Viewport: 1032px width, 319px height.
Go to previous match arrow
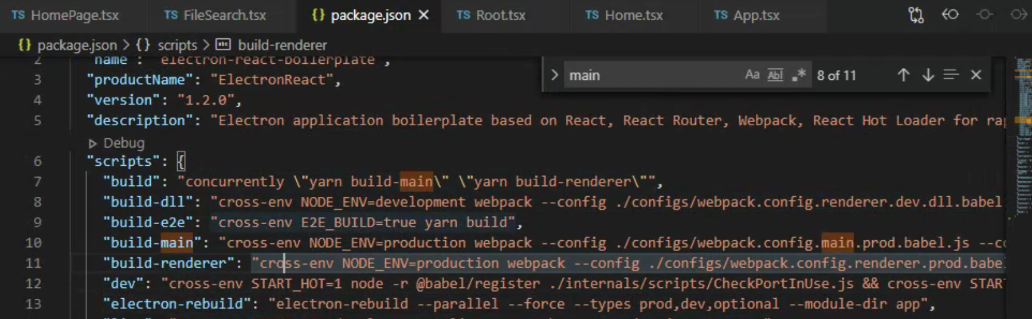pyautogui.click(x=903, y=75)
